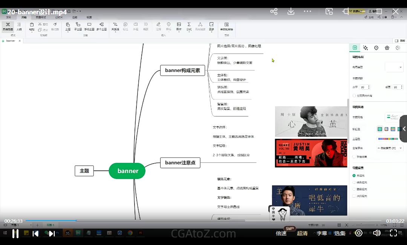This screenshot has width=407, height=245.
Task: Open the 布局类型 layout dropdown
Action: 394,67
